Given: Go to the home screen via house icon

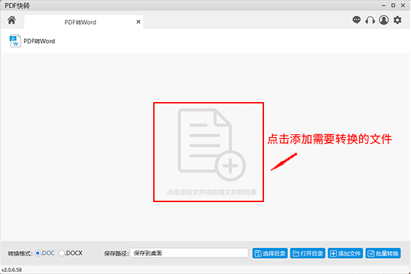Looking at the screenshot, I should [x=12, y=20].
